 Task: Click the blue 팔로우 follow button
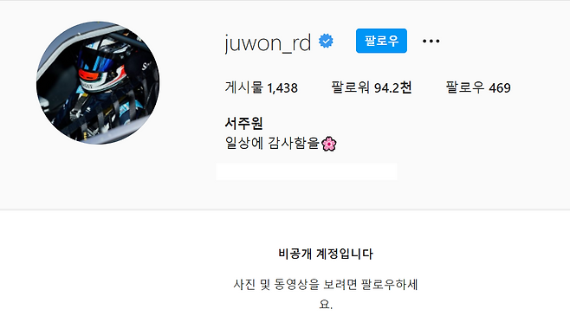(x=381, y=41)
